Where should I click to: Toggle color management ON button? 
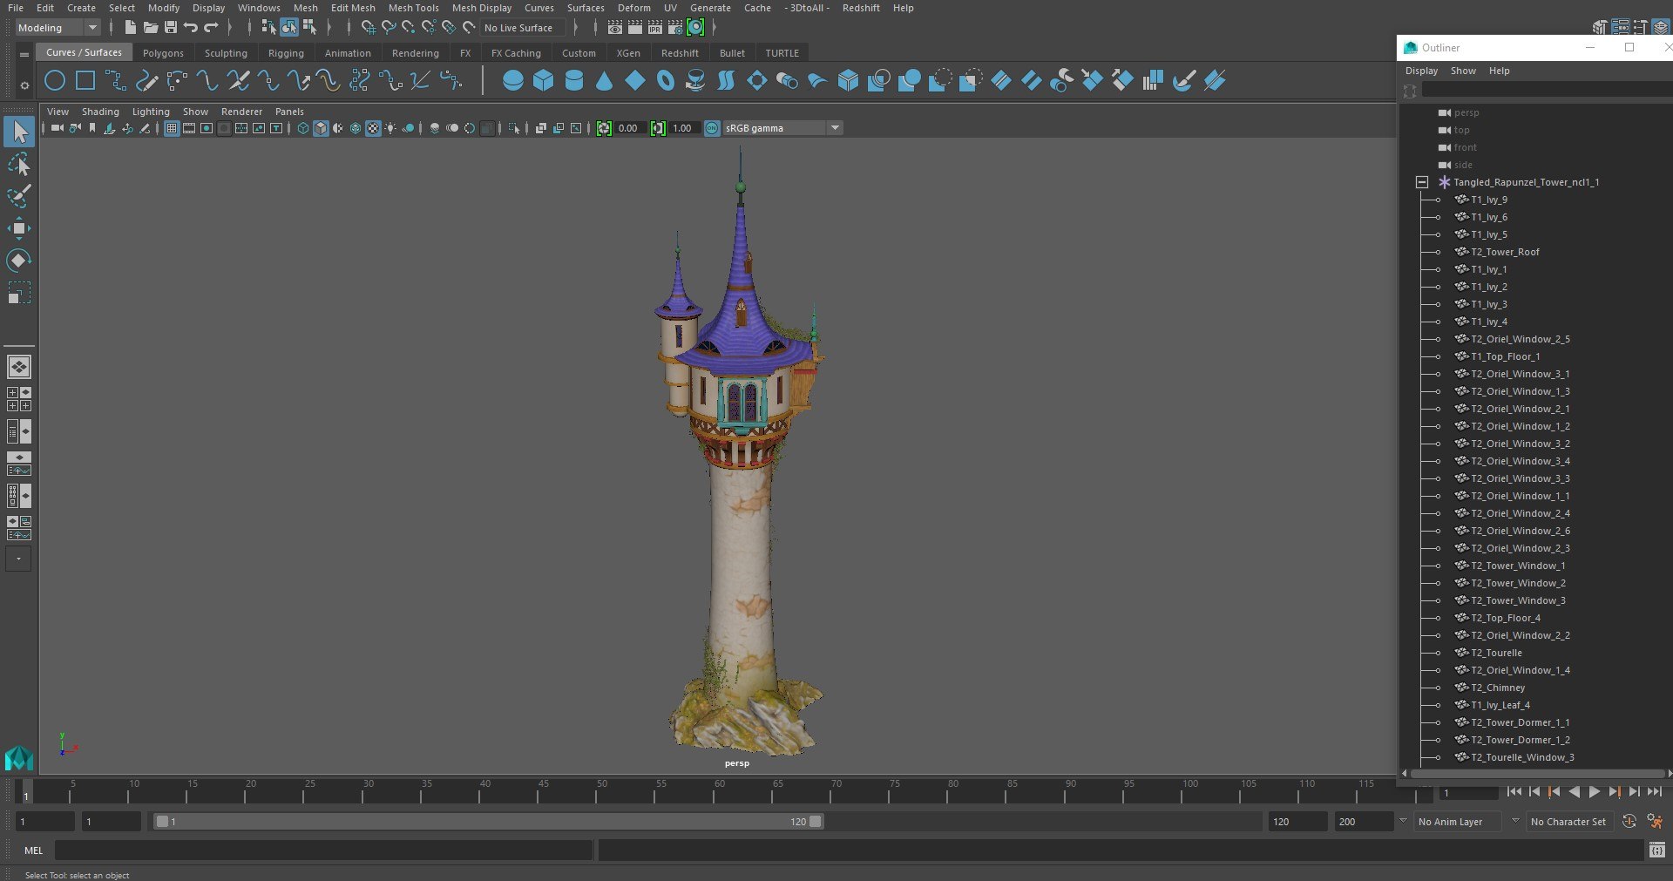tap(712, 128)
